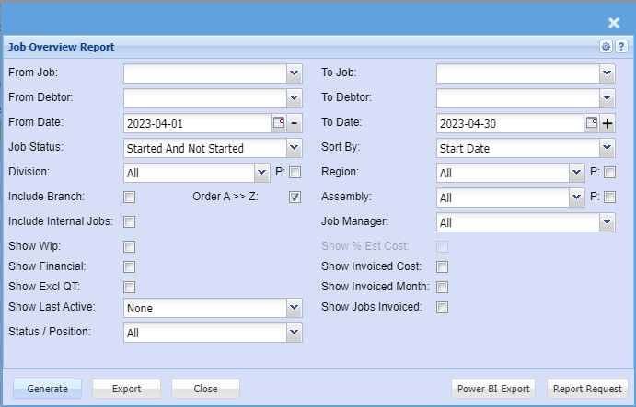
Task: Expand the Job Status dropdown
Action: pyautogui.click(x=294, y=147)
